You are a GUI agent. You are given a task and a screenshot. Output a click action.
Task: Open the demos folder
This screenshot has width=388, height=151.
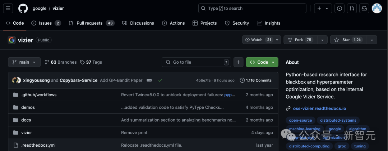click(28, 107)
